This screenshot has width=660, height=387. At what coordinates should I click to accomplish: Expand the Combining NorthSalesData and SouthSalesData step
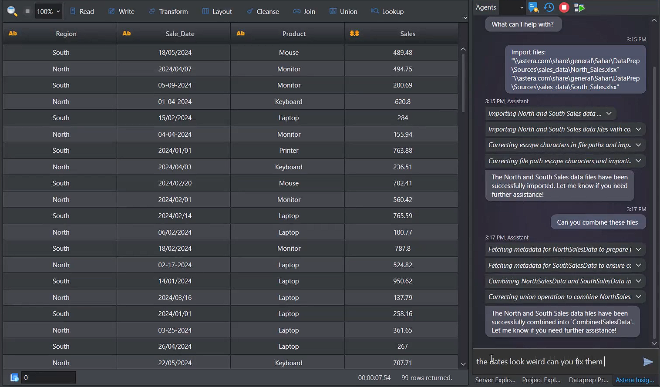[638, 281]
